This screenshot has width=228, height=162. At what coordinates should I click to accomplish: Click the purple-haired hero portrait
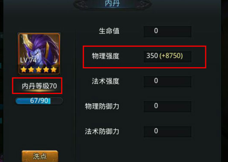tap(39, 54)
